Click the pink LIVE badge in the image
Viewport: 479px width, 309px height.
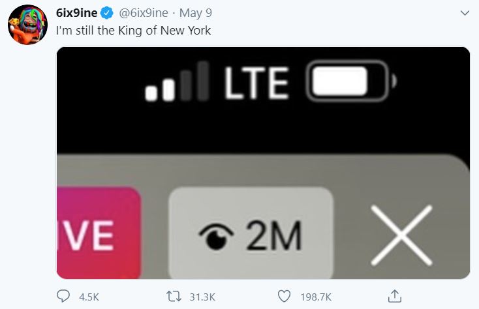(98, 235)
